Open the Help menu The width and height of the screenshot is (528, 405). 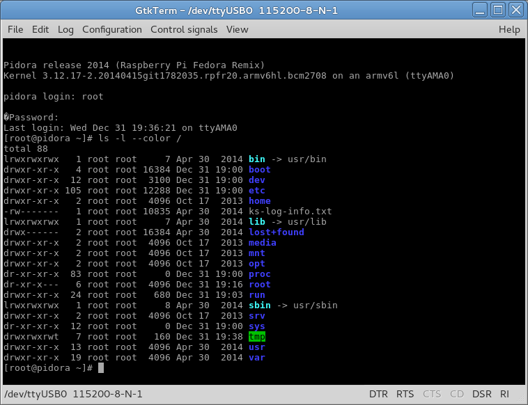[509, 30]
